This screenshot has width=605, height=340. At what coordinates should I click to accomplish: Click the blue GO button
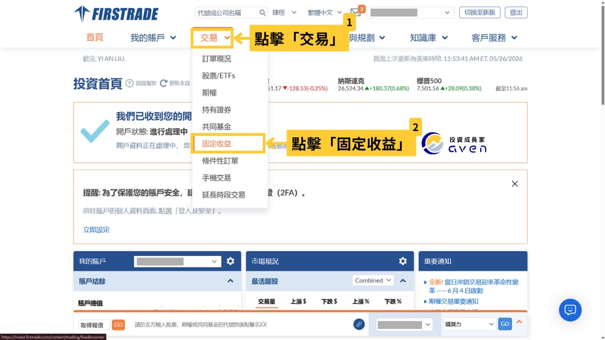(x=505, y=324)
